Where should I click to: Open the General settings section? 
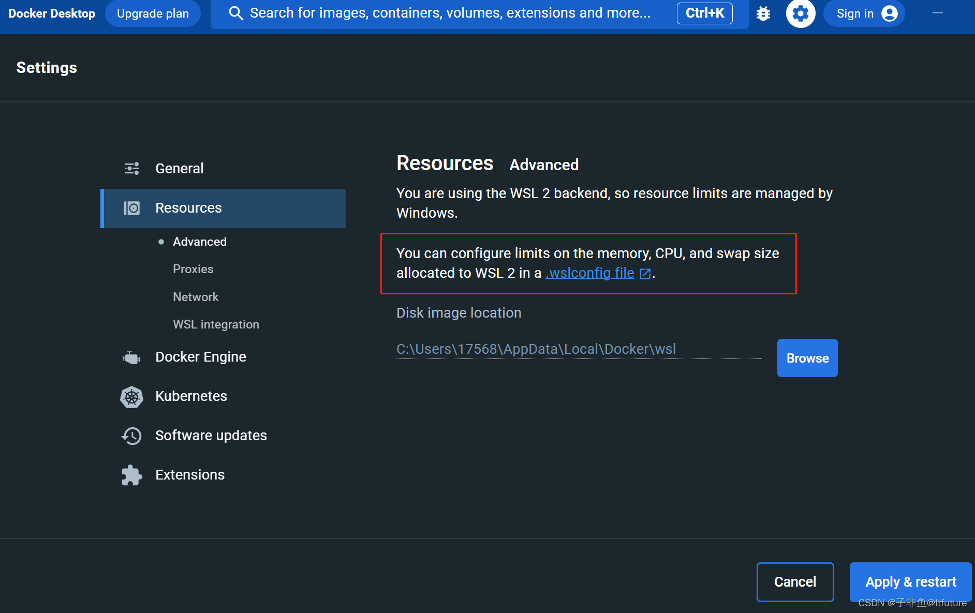[223, 168]
